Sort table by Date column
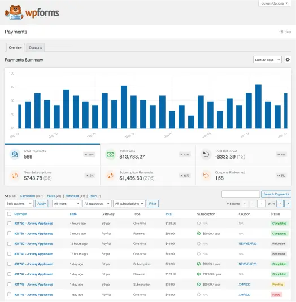The image size is (296, 302). (73, 214)
